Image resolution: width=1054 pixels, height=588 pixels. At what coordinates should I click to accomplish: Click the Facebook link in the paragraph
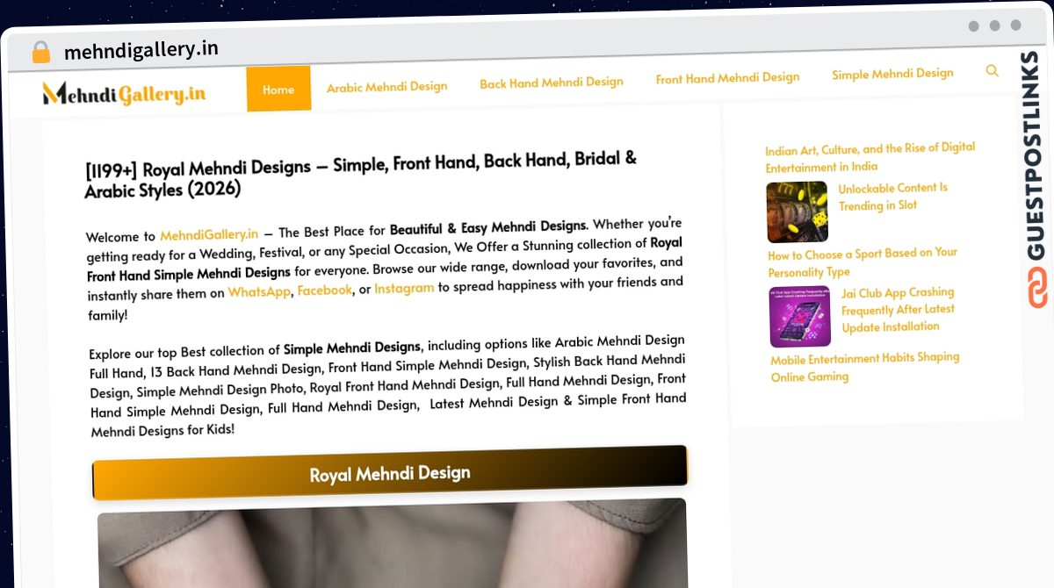pos(325,290)
